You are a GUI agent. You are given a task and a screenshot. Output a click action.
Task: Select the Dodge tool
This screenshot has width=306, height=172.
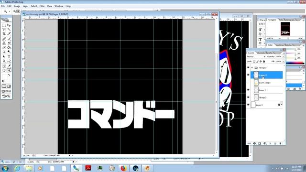coord(9,52)
